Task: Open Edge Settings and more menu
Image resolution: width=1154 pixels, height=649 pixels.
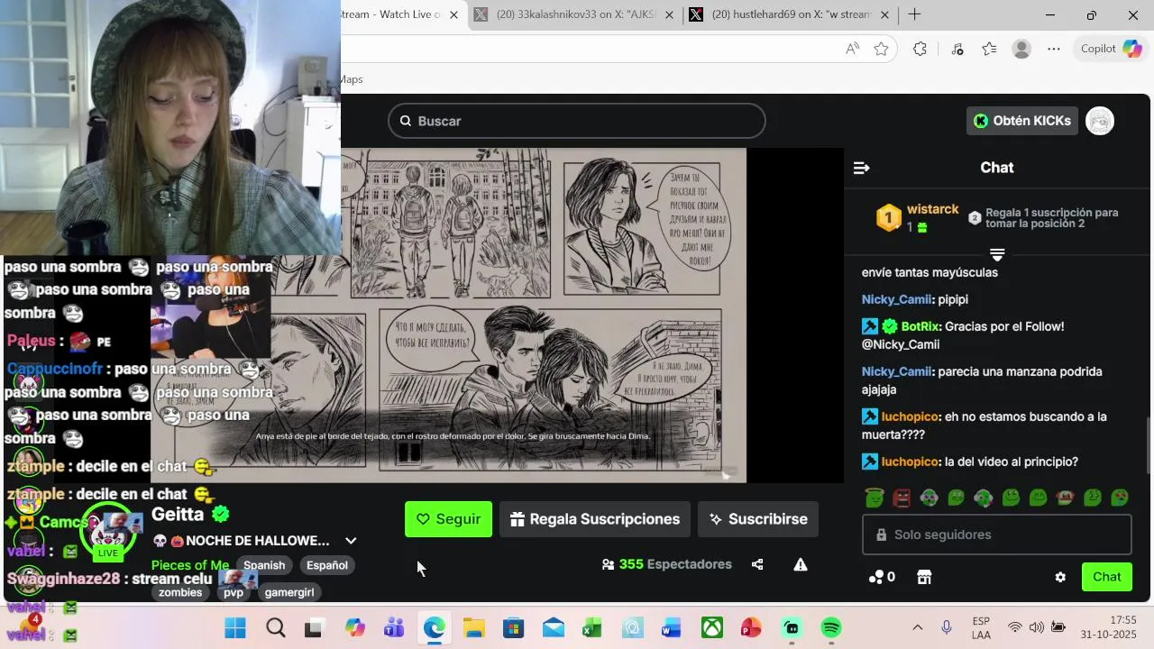Action: coord(1054,49)
